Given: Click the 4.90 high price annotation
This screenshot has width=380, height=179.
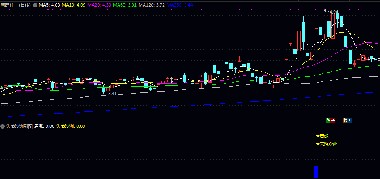Looking at the screenshot, I should (334, 12).
